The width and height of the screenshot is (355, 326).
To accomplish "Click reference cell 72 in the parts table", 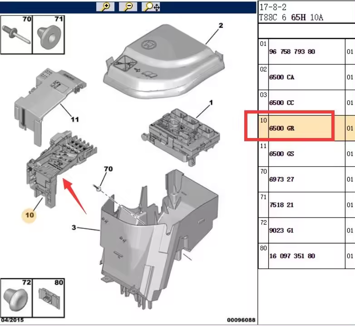I will (x=263, y=230).
